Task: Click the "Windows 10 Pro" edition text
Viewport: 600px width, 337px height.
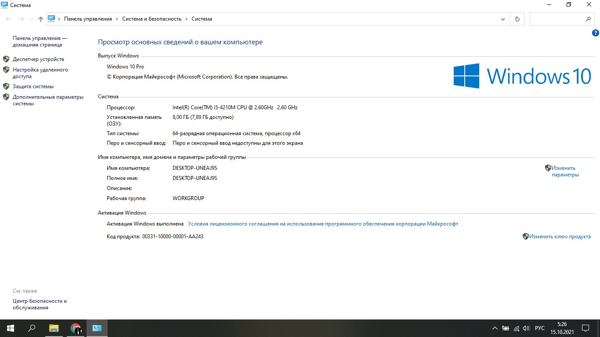Action: coord(125,67)
